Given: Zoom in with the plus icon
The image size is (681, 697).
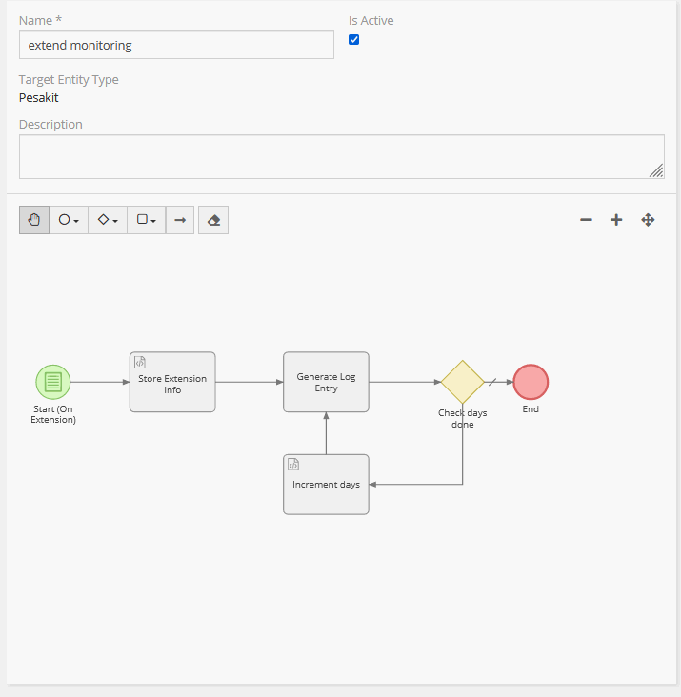Looking at the screenshot, I should (x=616, y=220).
